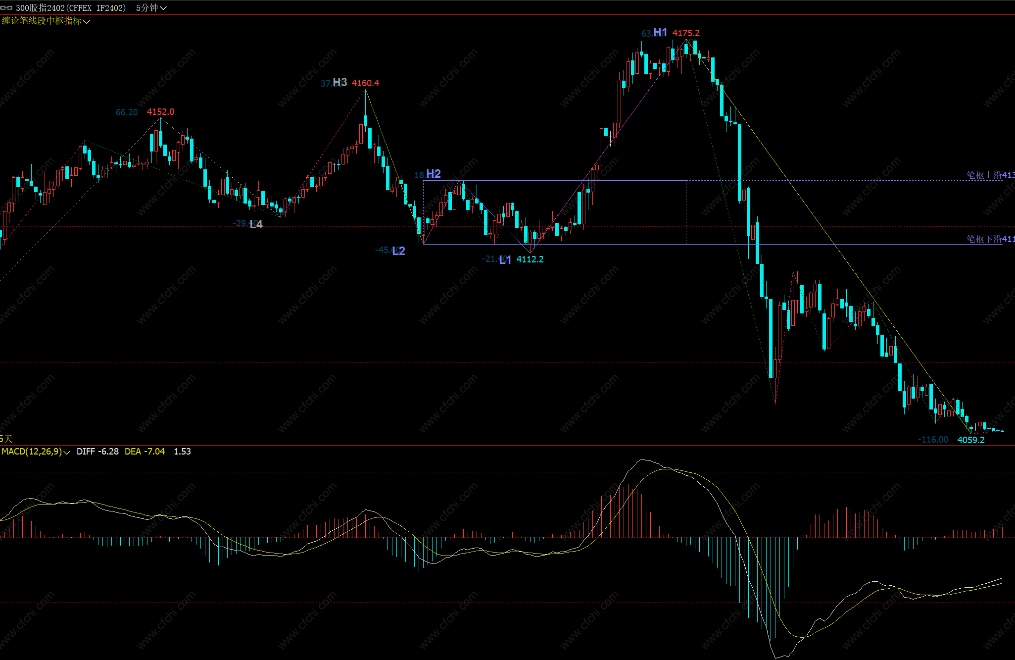Click the L2 trough marker
The width and height of the screenshot is (1015, 660).
[x=399, y=251]
